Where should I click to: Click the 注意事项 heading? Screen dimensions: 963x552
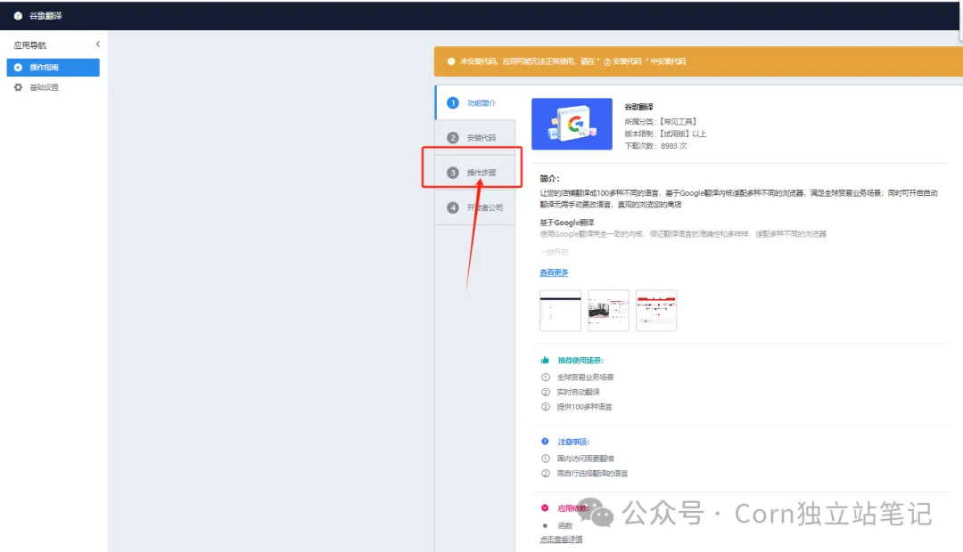pos(573,442)
